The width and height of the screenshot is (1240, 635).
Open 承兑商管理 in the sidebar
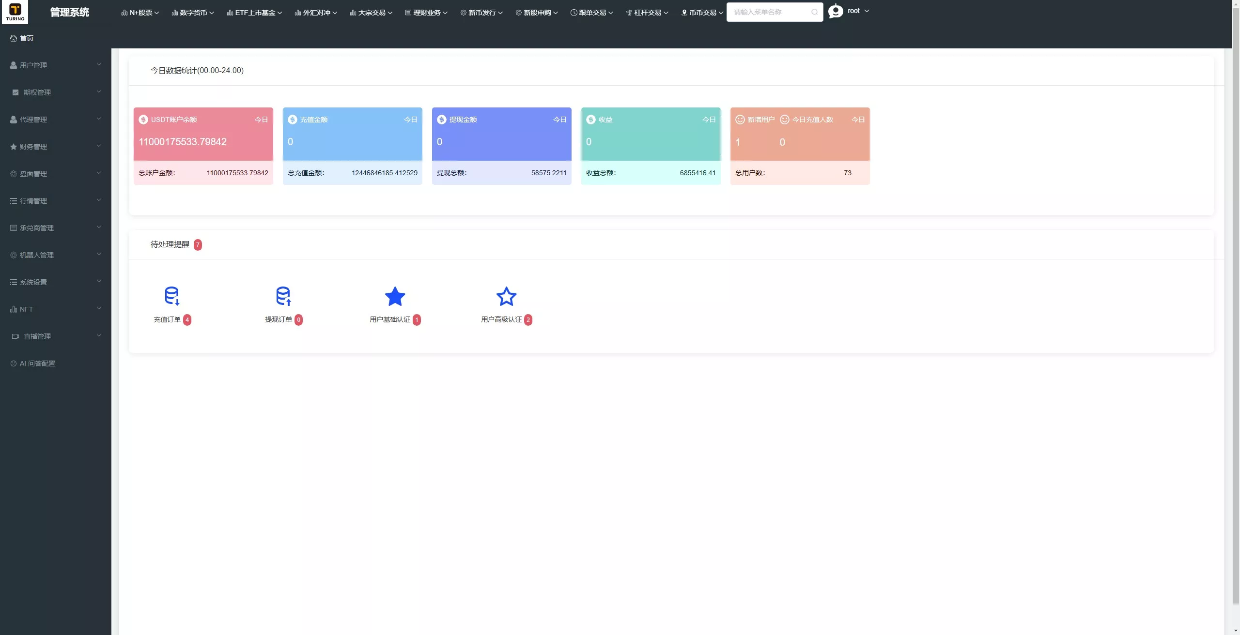[x=56, y=228]
